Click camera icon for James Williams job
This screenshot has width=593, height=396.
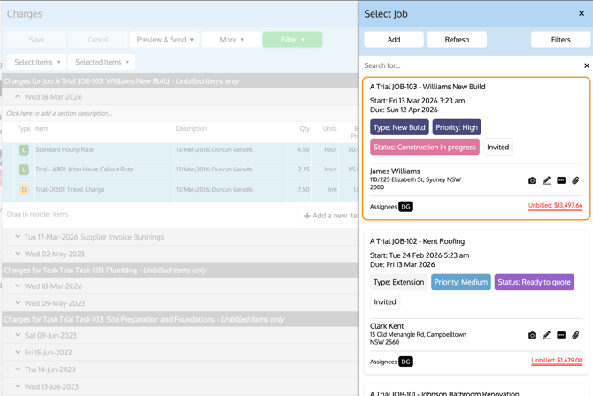pyautogui.click(x=532, y=180)
